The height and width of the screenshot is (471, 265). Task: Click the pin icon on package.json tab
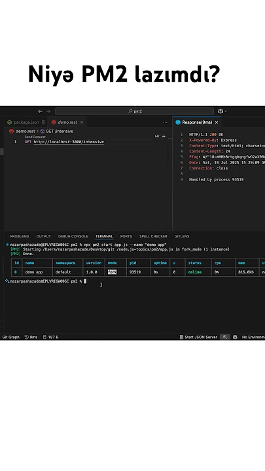pyautogui.click(x=43, y=122)
